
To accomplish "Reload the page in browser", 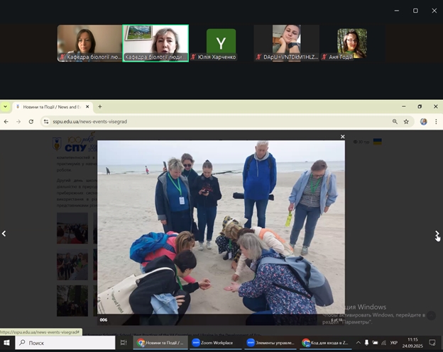I will click(31, 122).
